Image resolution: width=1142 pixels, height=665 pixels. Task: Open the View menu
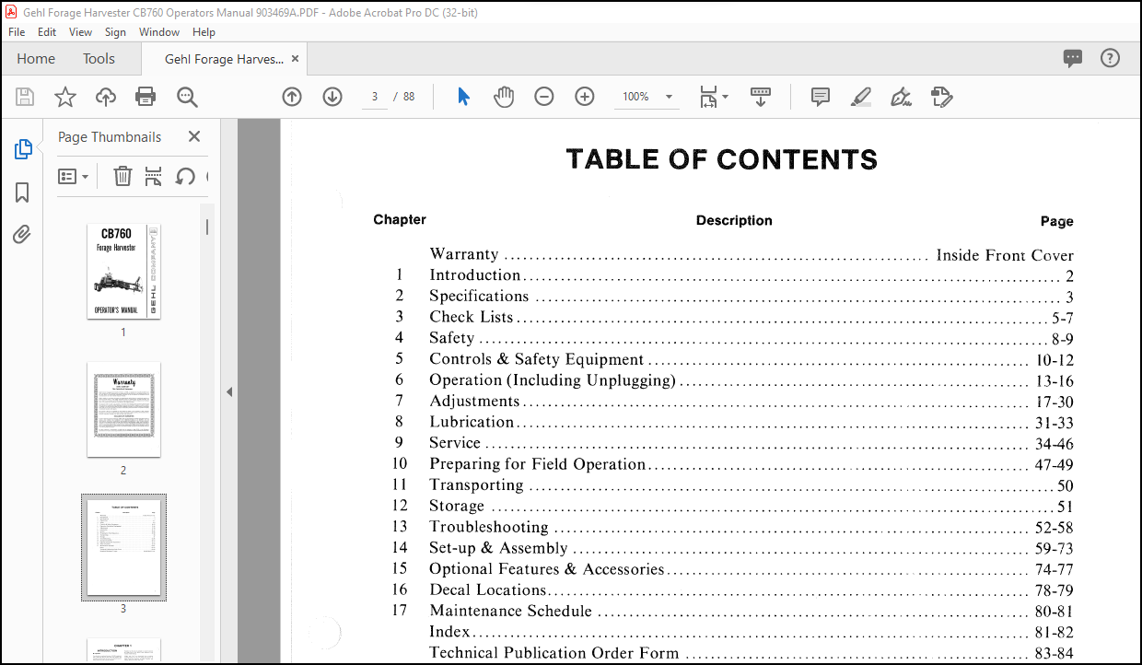coord(81,31)
